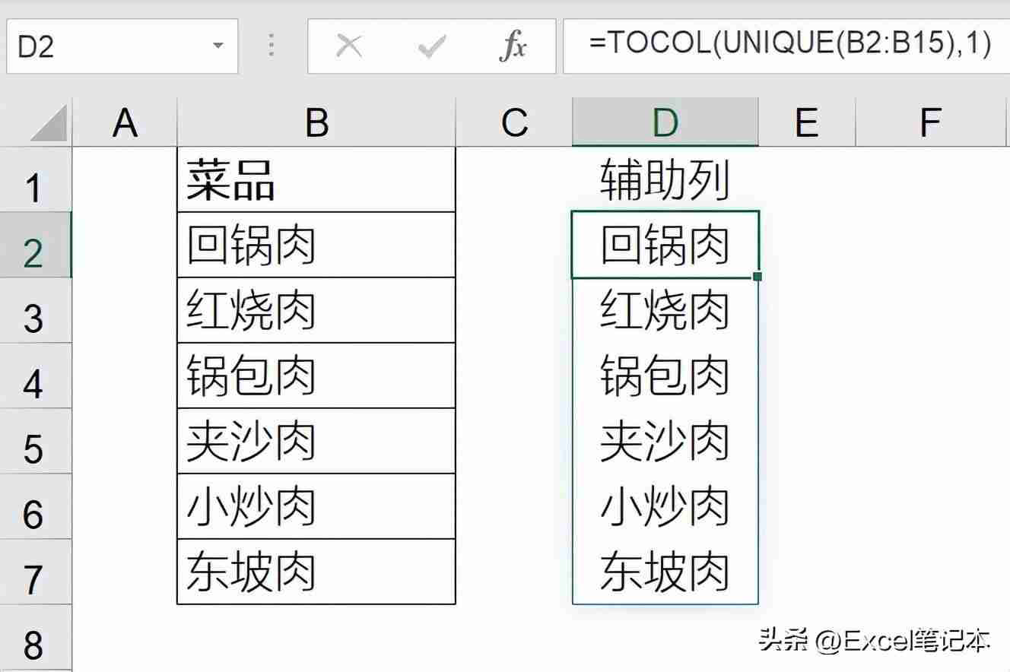This screenshot has height=672, width=1010.
Task: Click cell D3 containing 红烧肉
Action: coord(665,310)
